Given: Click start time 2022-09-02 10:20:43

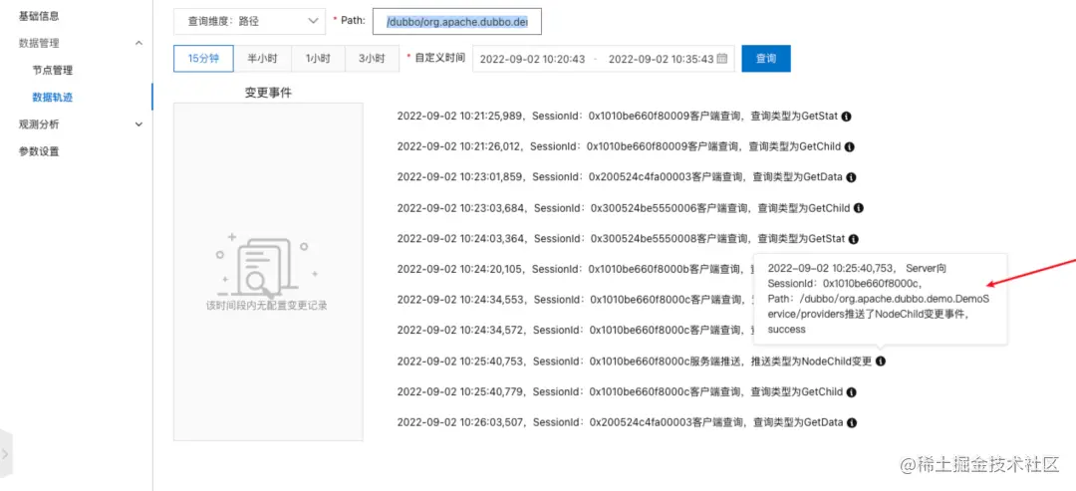Looking at the screenshot, I should (x=532, y=59).
